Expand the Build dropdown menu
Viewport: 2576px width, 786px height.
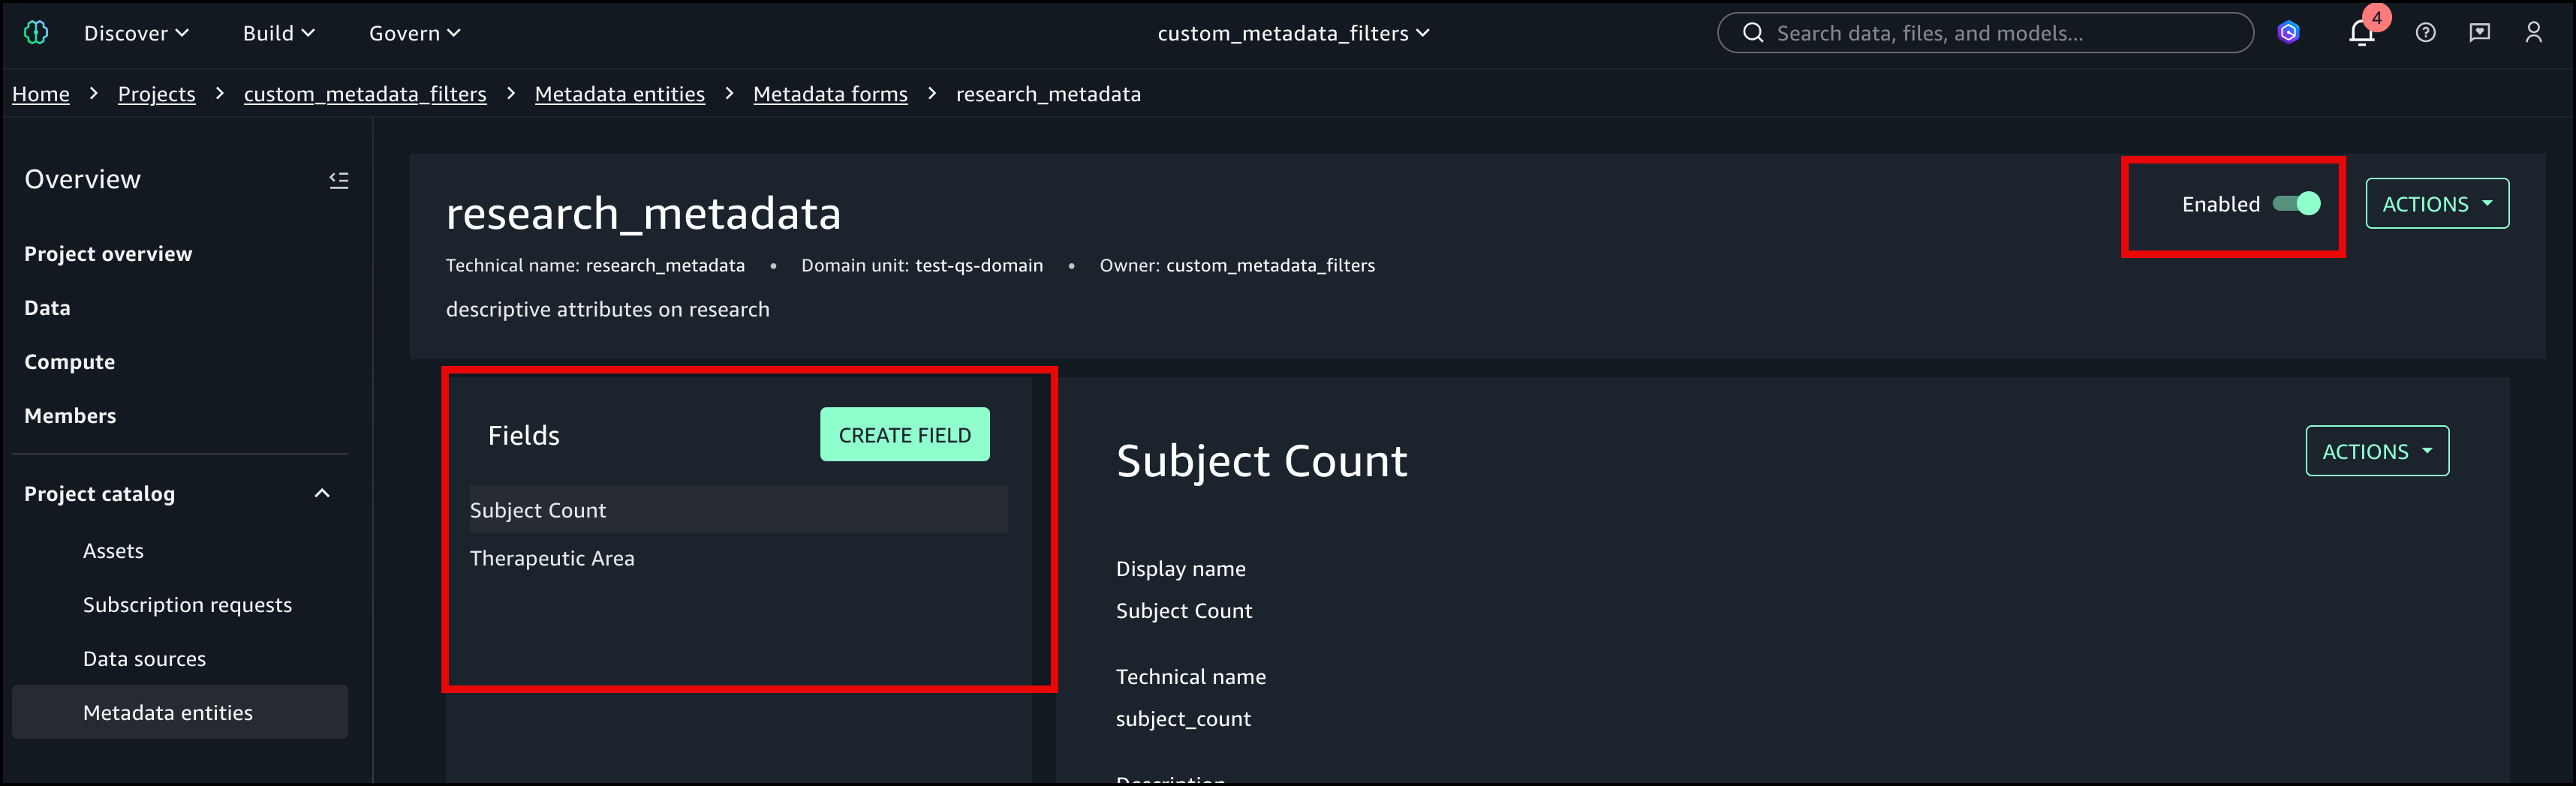tap(278, 33)
